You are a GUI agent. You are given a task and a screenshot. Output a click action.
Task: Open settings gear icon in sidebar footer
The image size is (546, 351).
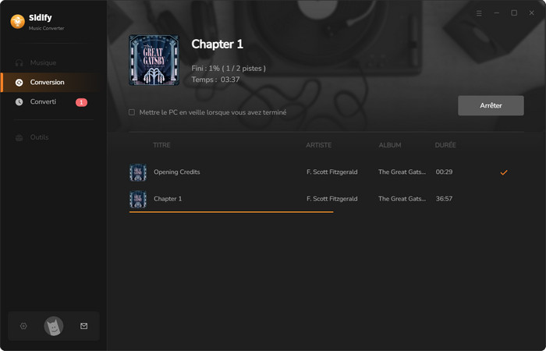[23, 326]
